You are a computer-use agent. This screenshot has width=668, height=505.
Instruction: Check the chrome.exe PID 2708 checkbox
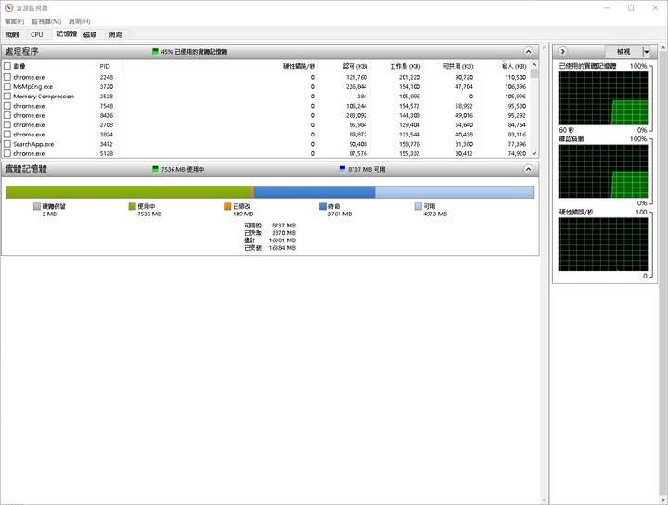(x=7, y=125)
